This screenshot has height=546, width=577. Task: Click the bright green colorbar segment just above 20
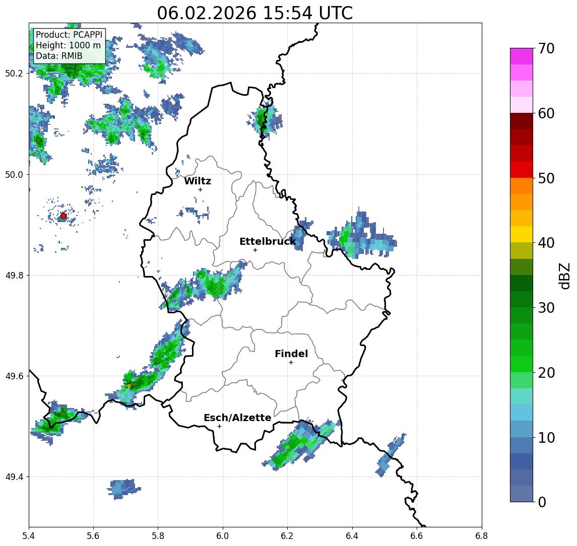(522, 364)
